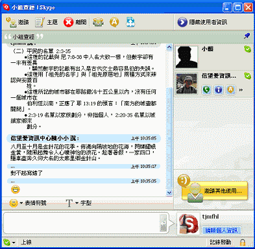
Task: Click the group contacts icon in toolbar
Action: [x=98, y=22]
